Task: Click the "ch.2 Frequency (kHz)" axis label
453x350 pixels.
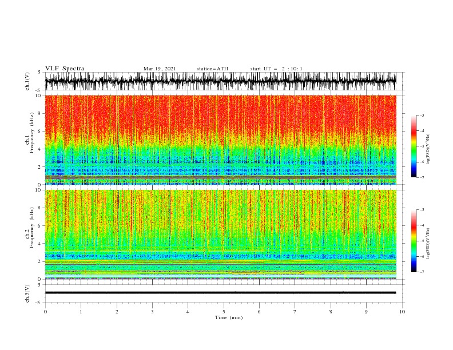Action: (30, 228)
